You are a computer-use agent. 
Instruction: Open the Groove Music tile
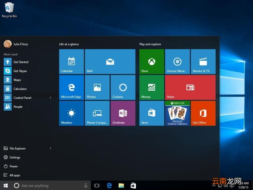coord(177,61)
